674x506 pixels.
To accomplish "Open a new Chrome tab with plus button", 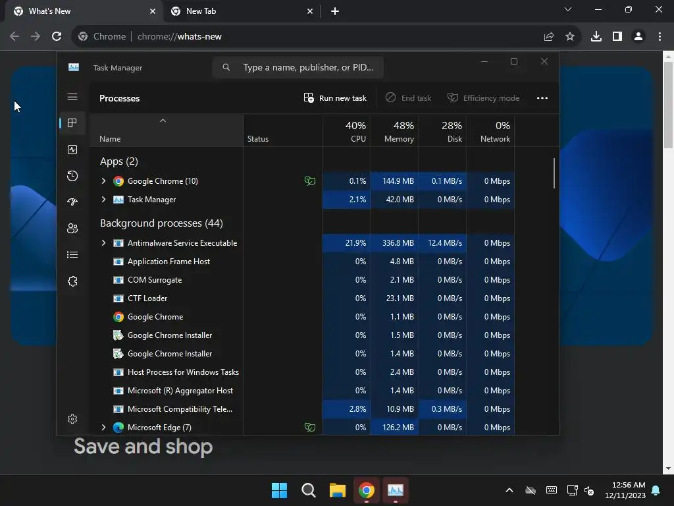I will pos(335,11).
